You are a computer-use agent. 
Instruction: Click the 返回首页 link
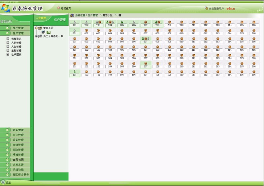66,8
